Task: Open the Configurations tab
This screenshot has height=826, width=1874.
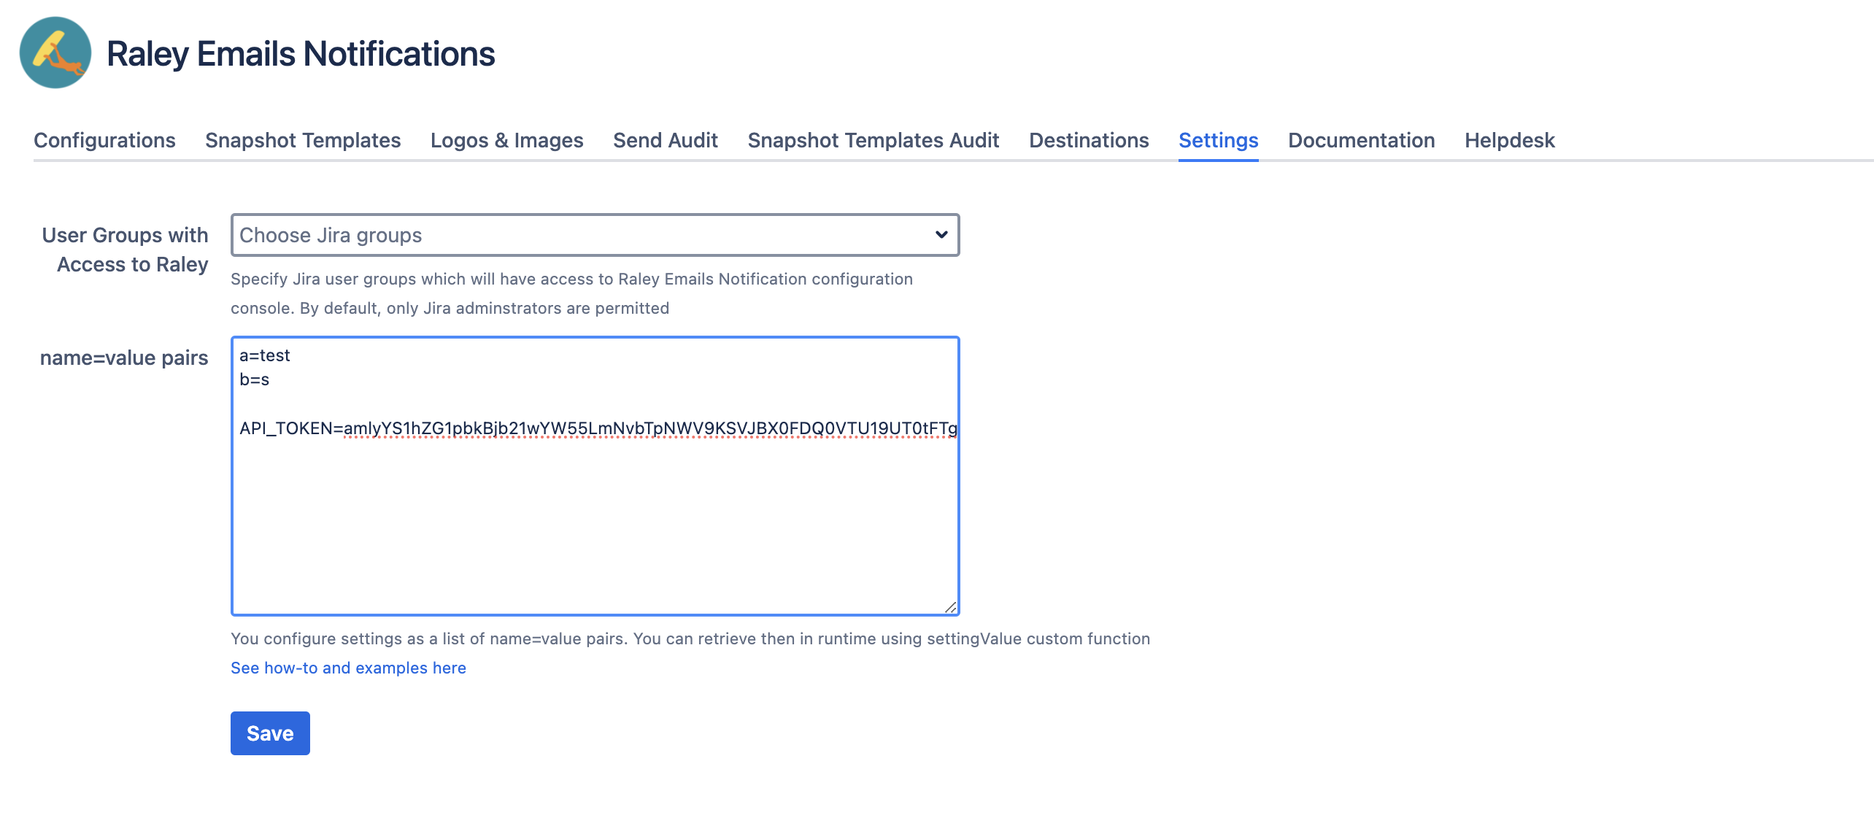Action: [104, 140]
